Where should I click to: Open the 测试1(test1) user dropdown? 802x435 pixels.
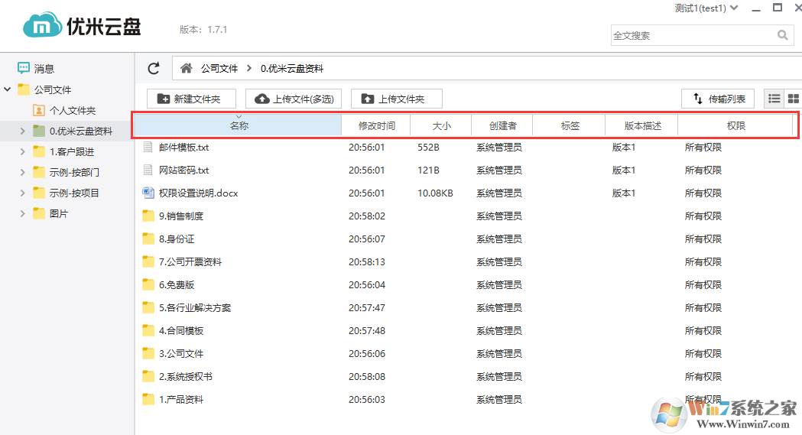click(x=706, y=8)
